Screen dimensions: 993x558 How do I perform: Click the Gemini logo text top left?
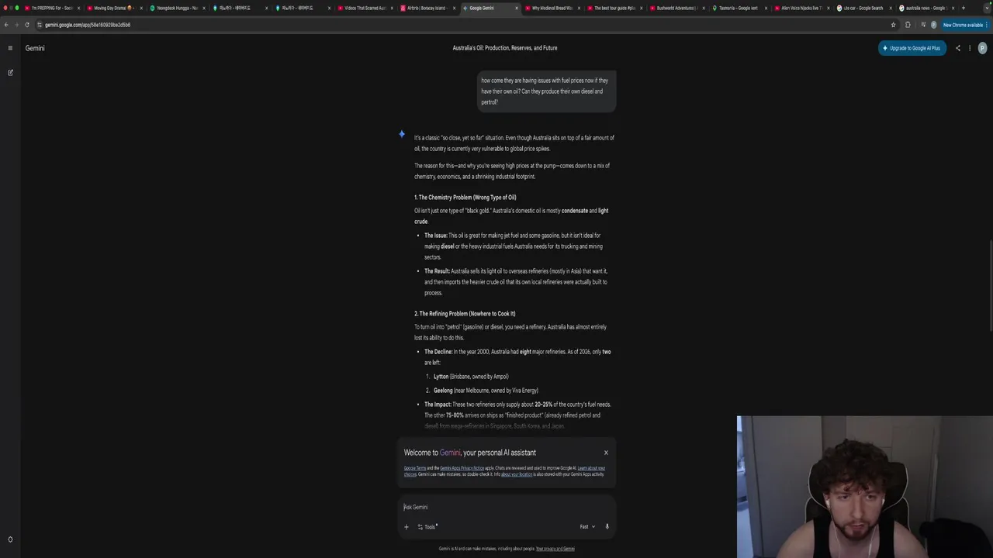[x=35, y=48]
